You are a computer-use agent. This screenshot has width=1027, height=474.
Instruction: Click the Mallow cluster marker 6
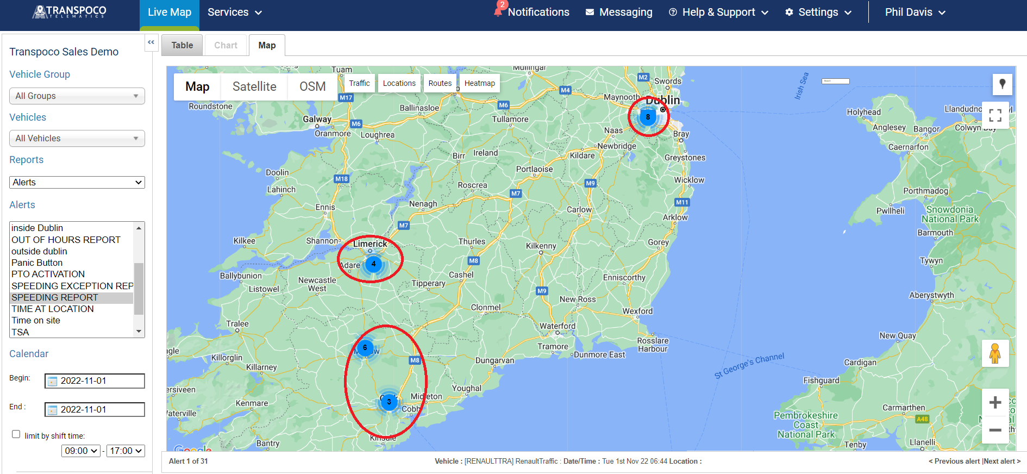(365, 348)
